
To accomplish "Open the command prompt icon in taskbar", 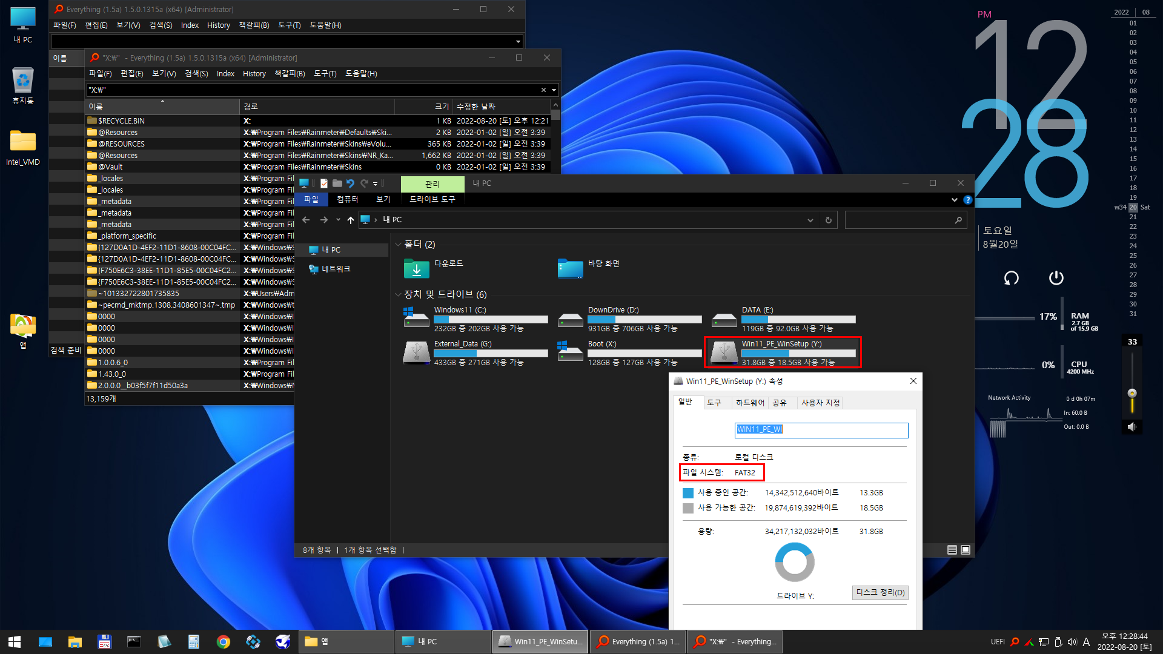I will click(134, 642).
